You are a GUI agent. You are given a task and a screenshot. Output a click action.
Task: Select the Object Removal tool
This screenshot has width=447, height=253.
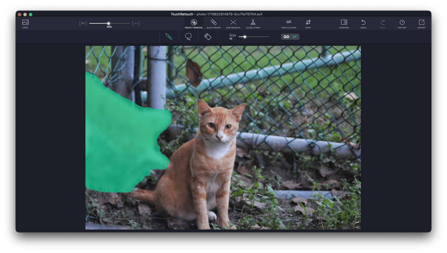[x=194, y=24]
